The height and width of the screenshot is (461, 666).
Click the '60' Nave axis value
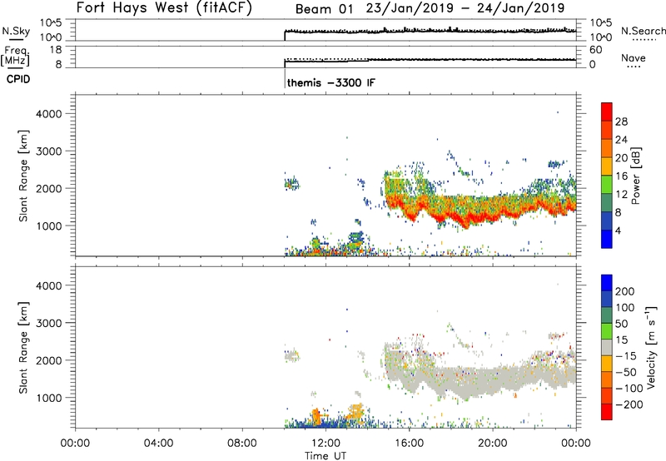click(x=596, y=50)
